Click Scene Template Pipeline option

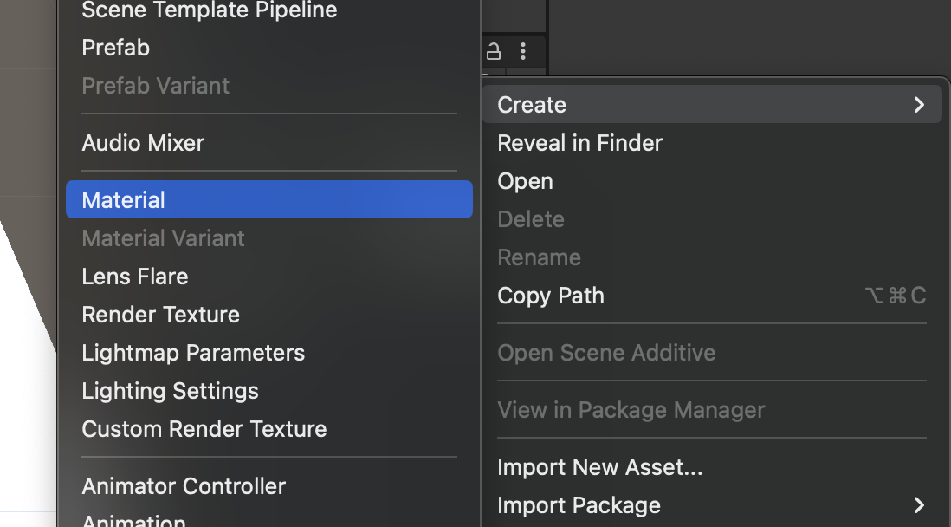(210, 10)
